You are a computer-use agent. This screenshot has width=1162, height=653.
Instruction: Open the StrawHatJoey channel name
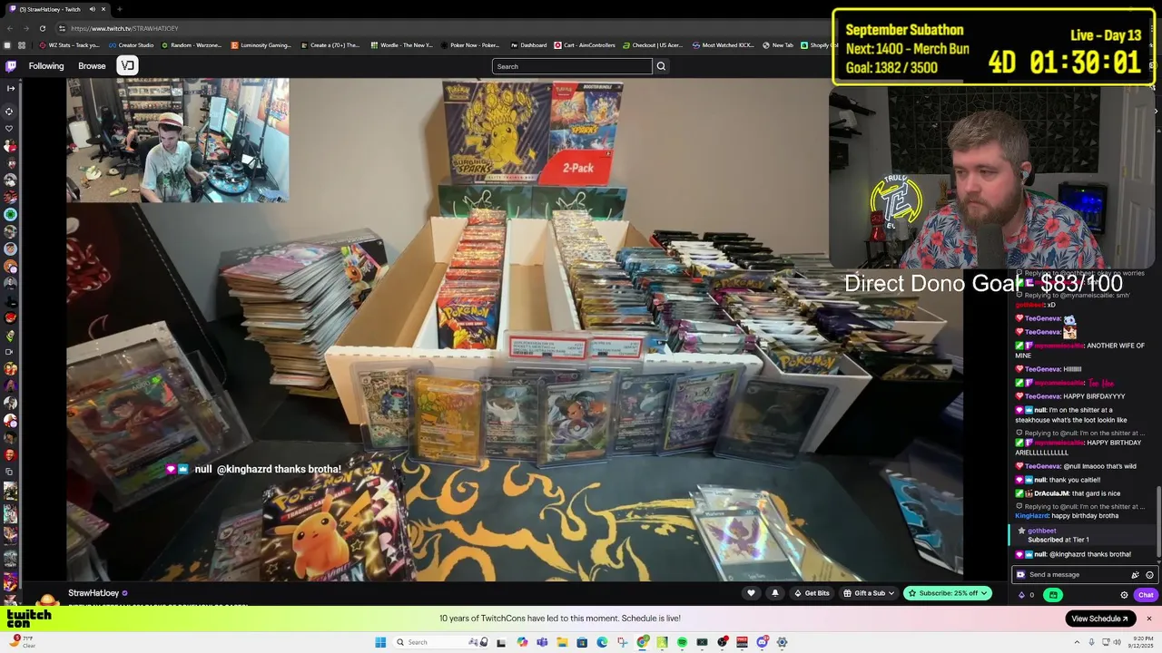(94, 593)
